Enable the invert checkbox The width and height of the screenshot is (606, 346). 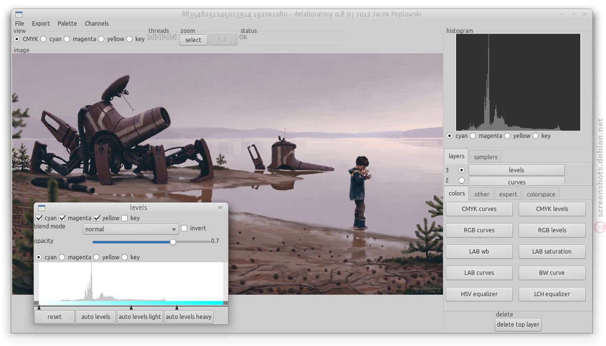click(x=184, y=228)
